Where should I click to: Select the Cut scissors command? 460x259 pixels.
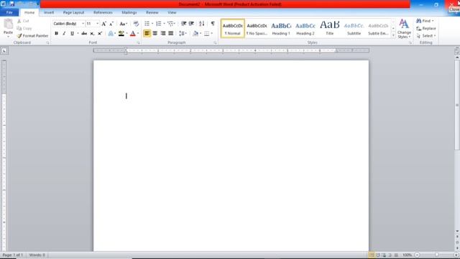(23, 21)
